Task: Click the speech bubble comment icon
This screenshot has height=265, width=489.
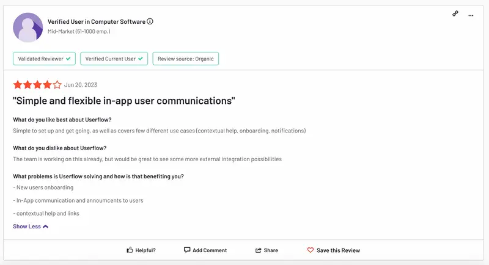Action: click(187, 250)
